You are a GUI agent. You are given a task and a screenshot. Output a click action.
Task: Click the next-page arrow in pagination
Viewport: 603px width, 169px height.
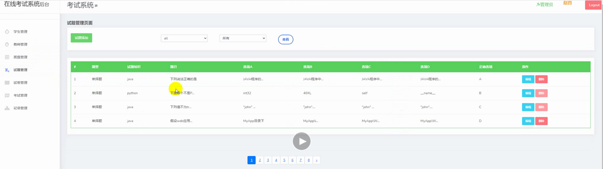tap(317, 160)
